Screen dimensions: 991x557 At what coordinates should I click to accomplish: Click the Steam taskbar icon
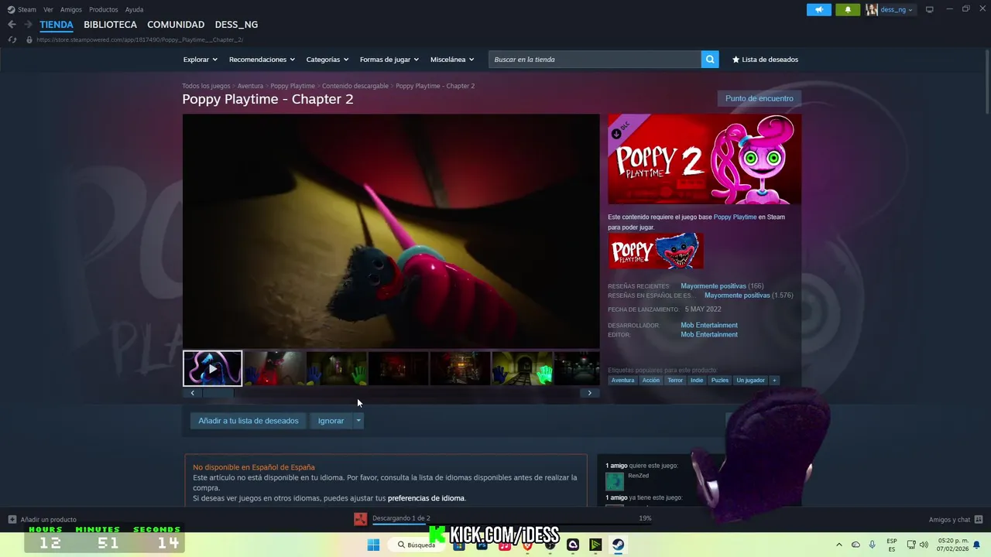click(x=618, y=545)
